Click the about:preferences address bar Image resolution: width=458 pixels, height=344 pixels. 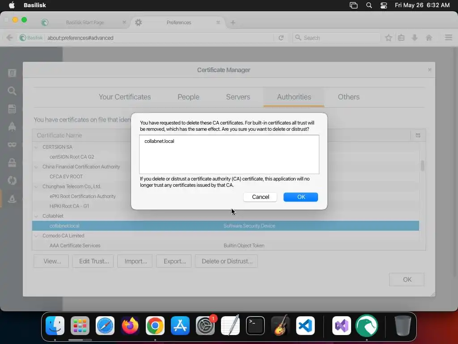[x=159, y=38]
